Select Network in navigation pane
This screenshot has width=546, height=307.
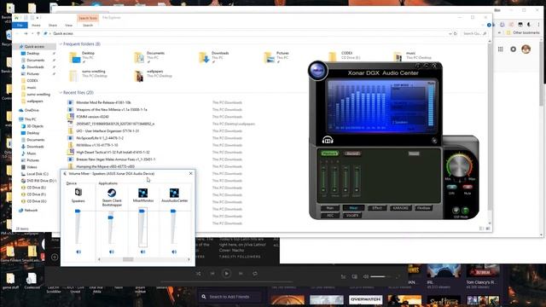31,211
